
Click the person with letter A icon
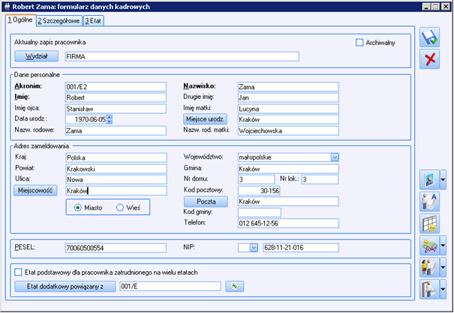(x=431, y=201)
